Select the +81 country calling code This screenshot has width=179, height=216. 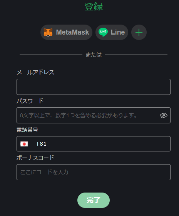click(x=41, y=144)
